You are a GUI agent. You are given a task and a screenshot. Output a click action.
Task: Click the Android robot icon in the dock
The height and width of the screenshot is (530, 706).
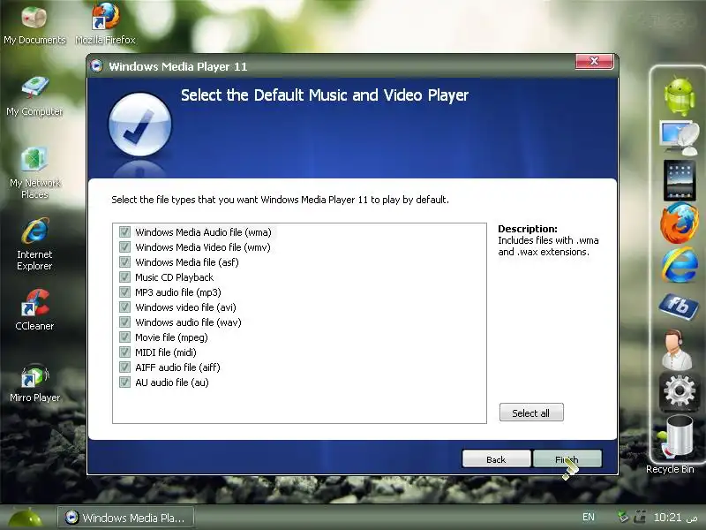click(679, 96)
